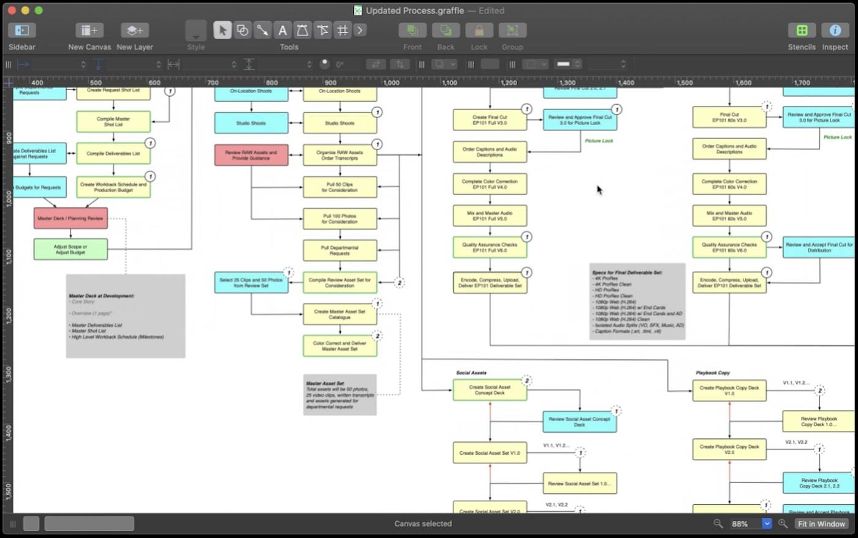Select the Review Social Asset Concept Deck box
The height and width of the screenshot is (538, 858).
coord(580,422)
